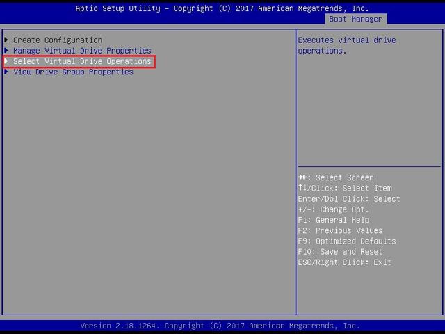Click the F2: Previous Values hint
Image resolution: width=445 pixels, height=334 pixels.
tap(340, 230)
